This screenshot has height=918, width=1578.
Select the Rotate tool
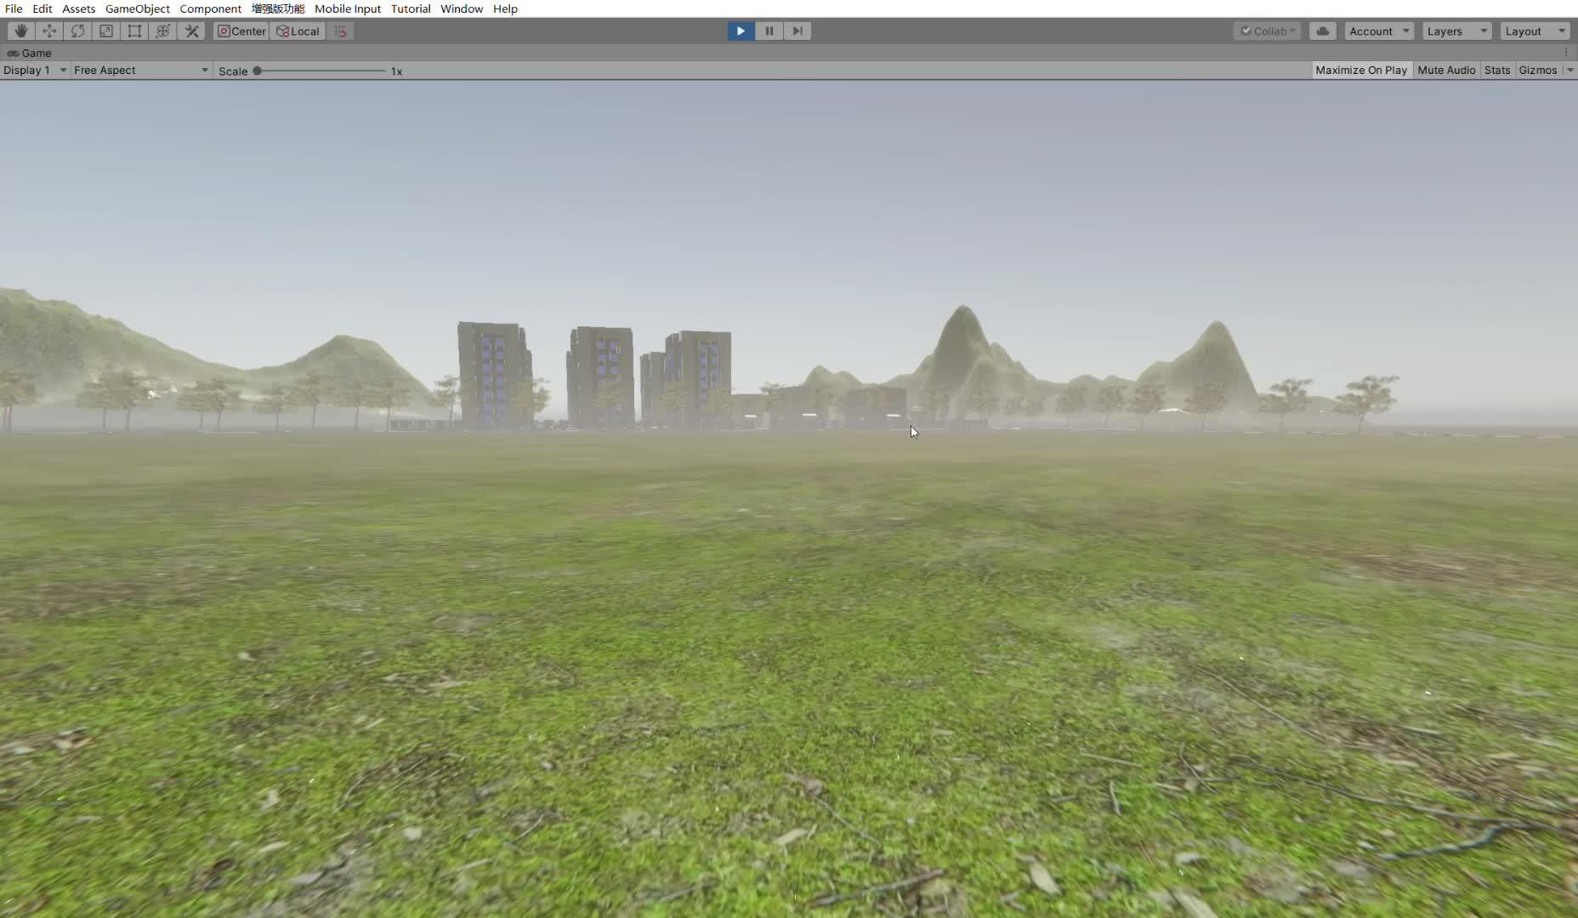(77, 31)
